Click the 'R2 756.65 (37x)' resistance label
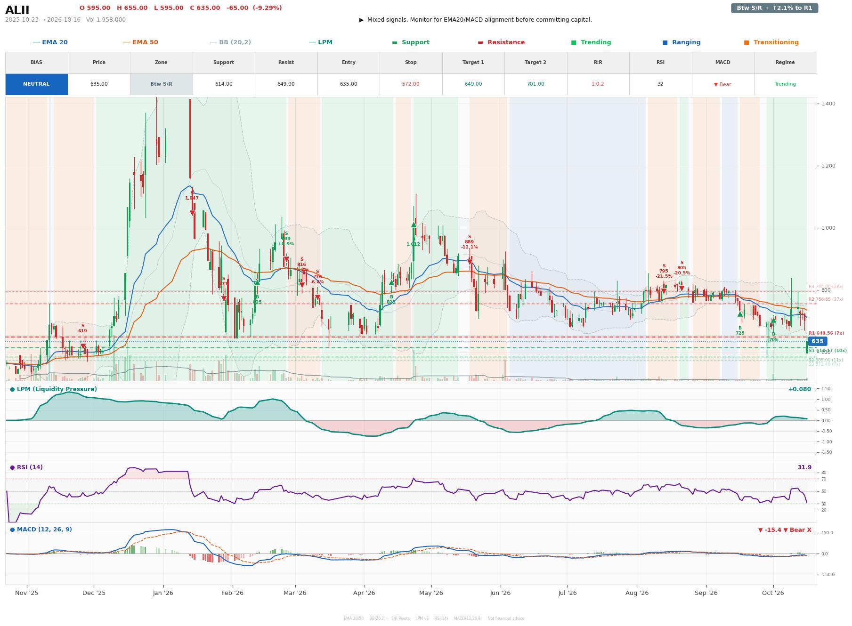 (x=826, y=299)
